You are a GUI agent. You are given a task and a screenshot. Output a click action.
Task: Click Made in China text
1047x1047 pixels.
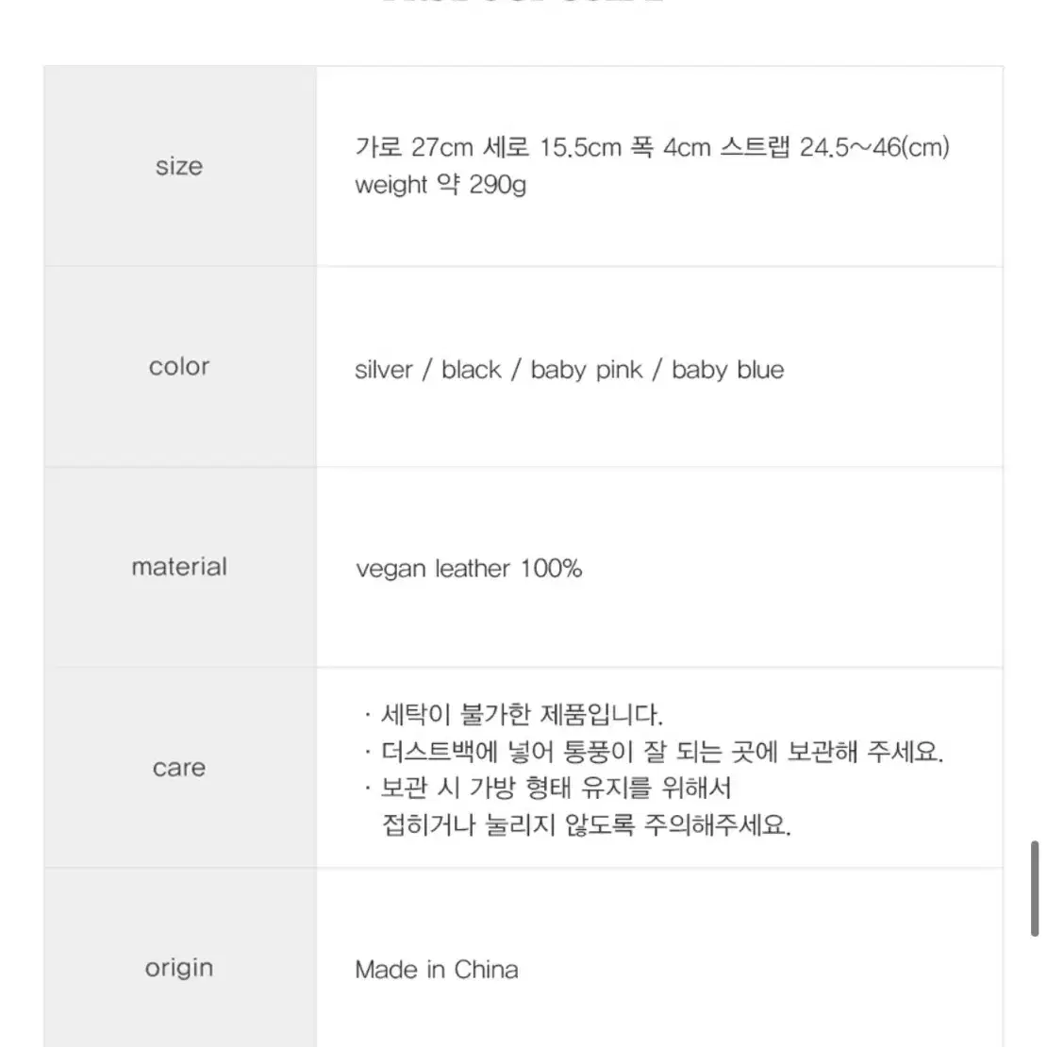point(437,970)
